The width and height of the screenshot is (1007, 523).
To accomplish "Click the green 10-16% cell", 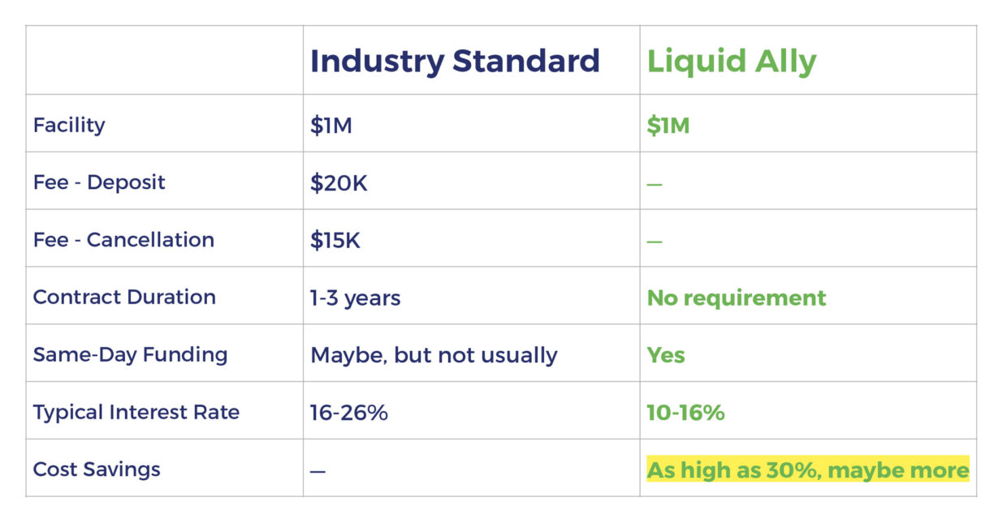I will (685, 413).
